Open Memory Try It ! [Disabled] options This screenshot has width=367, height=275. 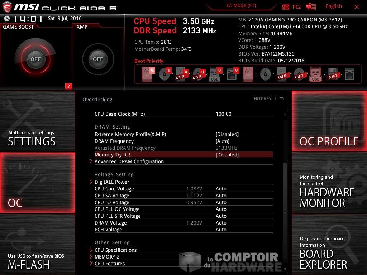227,155
